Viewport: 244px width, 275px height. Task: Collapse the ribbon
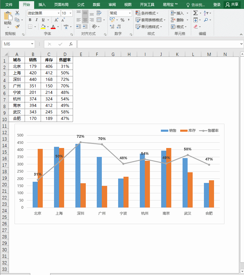(x=241, y=35)
